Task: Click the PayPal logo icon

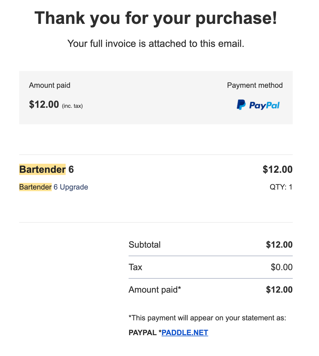Action: pos(258,105)
